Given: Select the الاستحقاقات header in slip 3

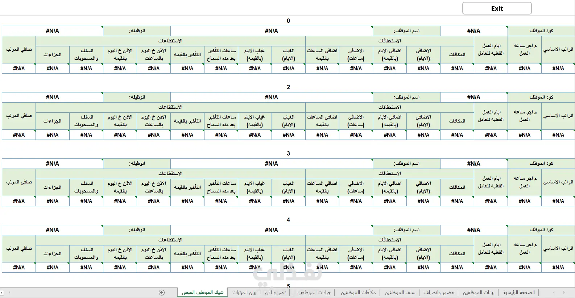Looking at the screenshot, I should click(390, 174).
